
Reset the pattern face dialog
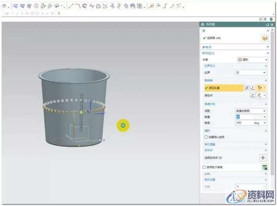267,24
